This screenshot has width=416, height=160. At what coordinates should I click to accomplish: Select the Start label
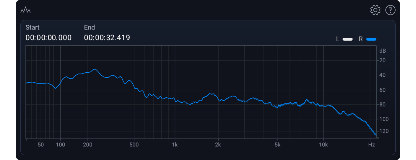[32, 27]
